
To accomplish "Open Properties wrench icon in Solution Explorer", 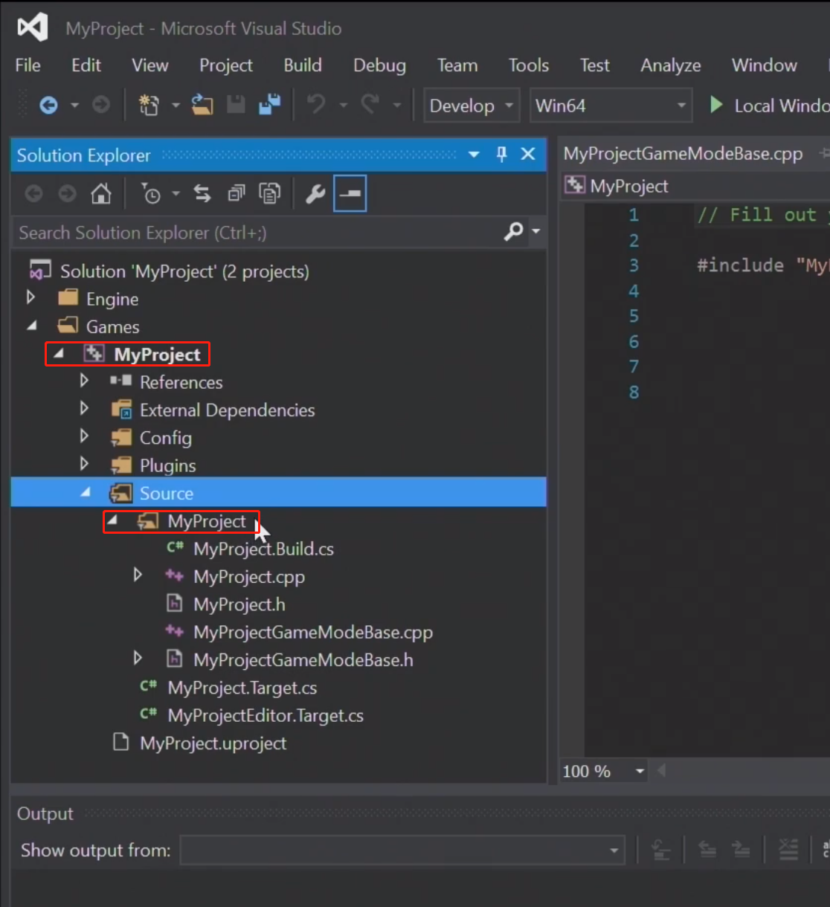I will [x=315, y=194].
